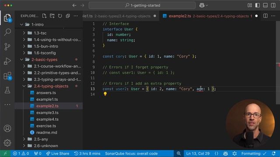This screenshot has height=157, width=280.
Task: Open the notifications bell
Action: click(x=273, y=154)
